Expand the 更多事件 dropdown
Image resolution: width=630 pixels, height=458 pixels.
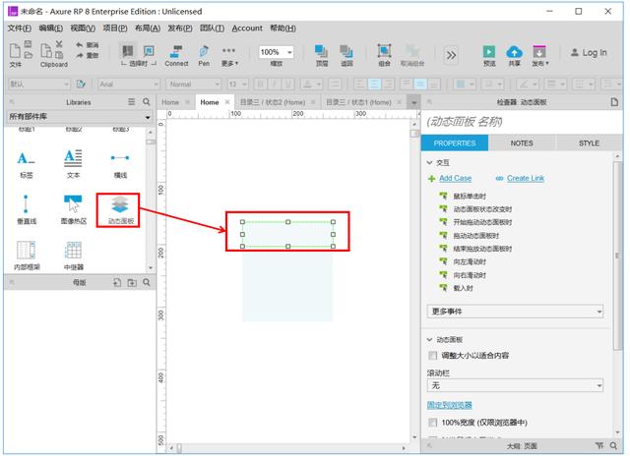[x=515, y=312]
